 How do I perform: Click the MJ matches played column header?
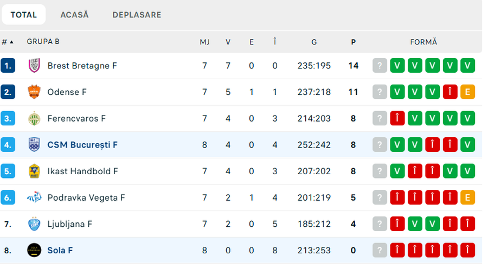coord(204,42)
